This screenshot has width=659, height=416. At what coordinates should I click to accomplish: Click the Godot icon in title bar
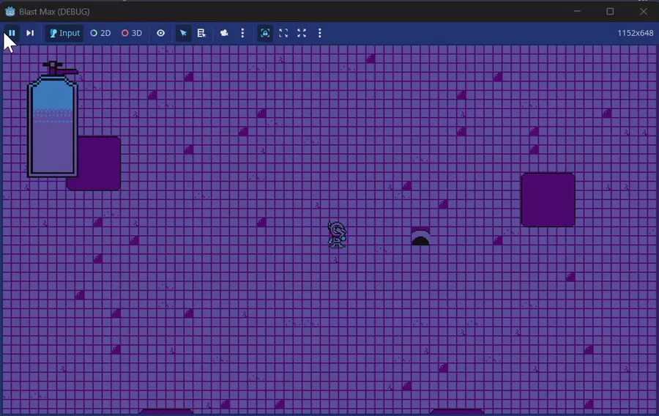[10, 11]
